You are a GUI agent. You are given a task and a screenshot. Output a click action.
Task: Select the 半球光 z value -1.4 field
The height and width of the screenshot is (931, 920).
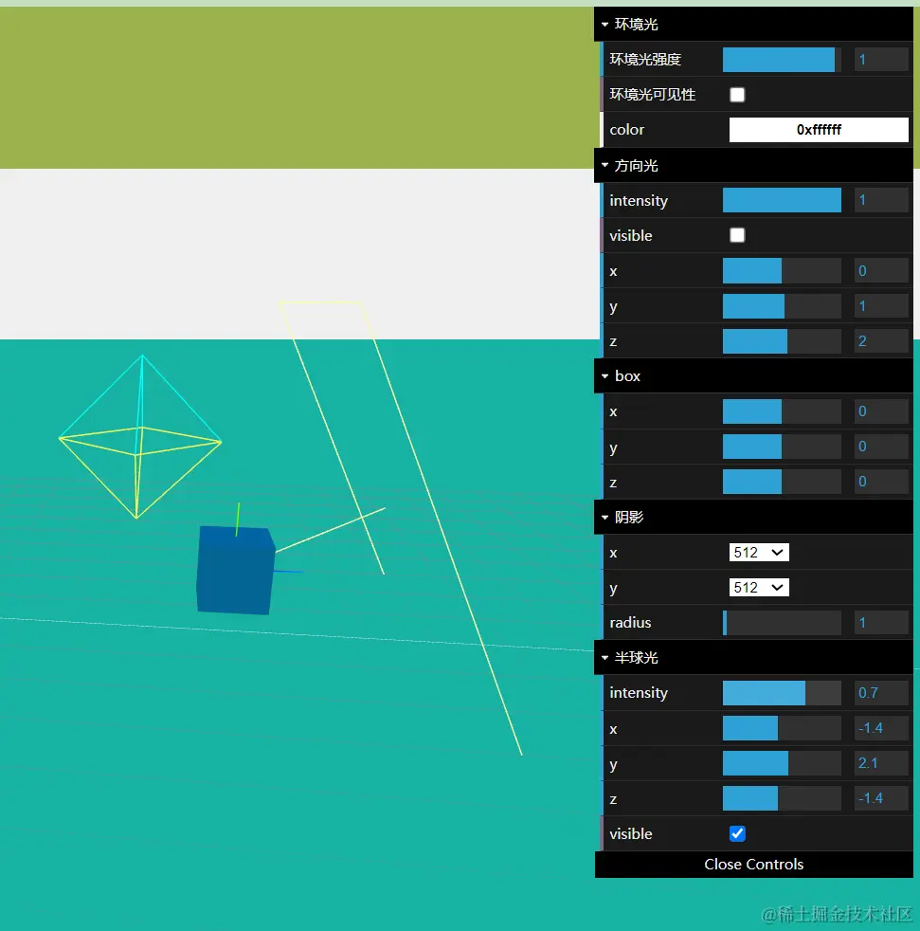tap(881, 798)
